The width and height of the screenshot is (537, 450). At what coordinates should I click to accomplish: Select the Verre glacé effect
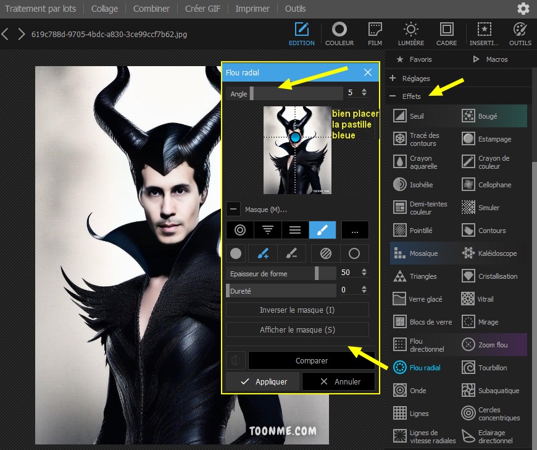point(424,299)
